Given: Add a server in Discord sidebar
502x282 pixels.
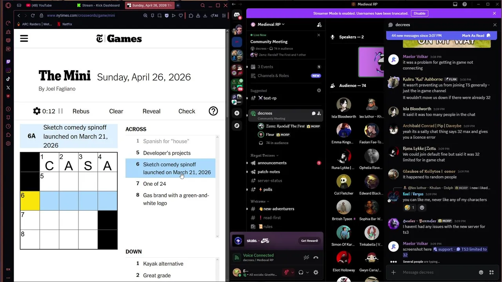Looking at the screenshot, I should tap(237, 113).
